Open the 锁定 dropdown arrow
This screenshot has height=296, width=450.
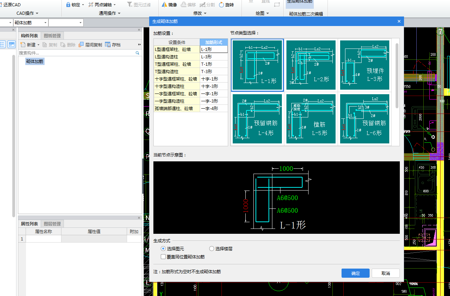tap(83, 5)
